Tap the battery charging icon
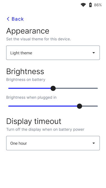 (x=90, y=5)
